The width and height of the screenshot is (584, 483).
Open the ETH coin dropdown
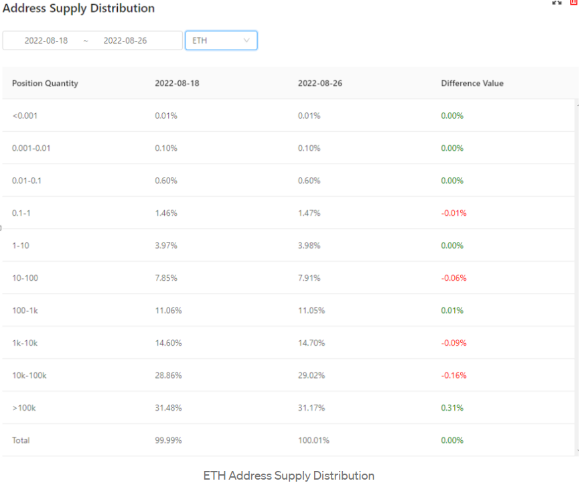tap(221, 41)
